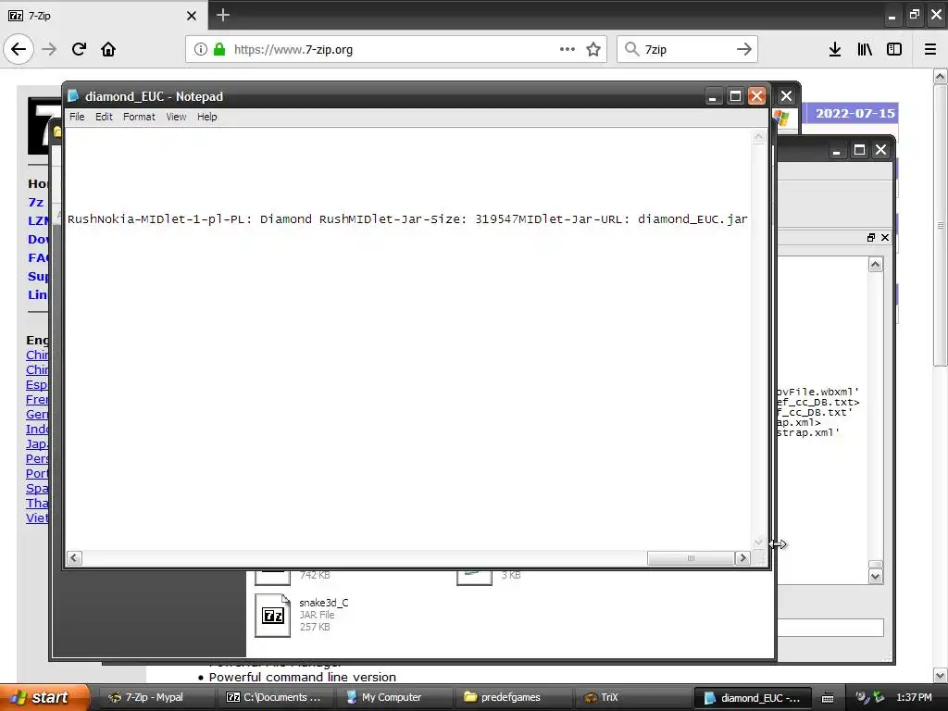948x711 pixels.
Task: Click the 2022-07-15 date text
Action: pos(854,113)
